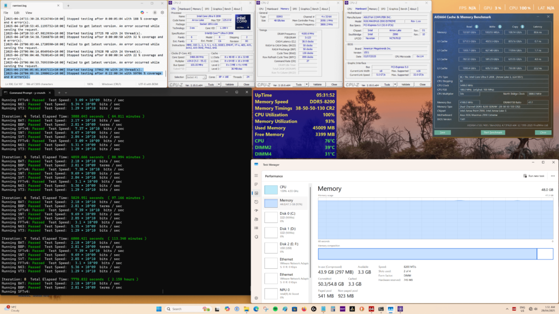Open Spotify icon on taskbar
559x314 pixels.
pos(275,309)
